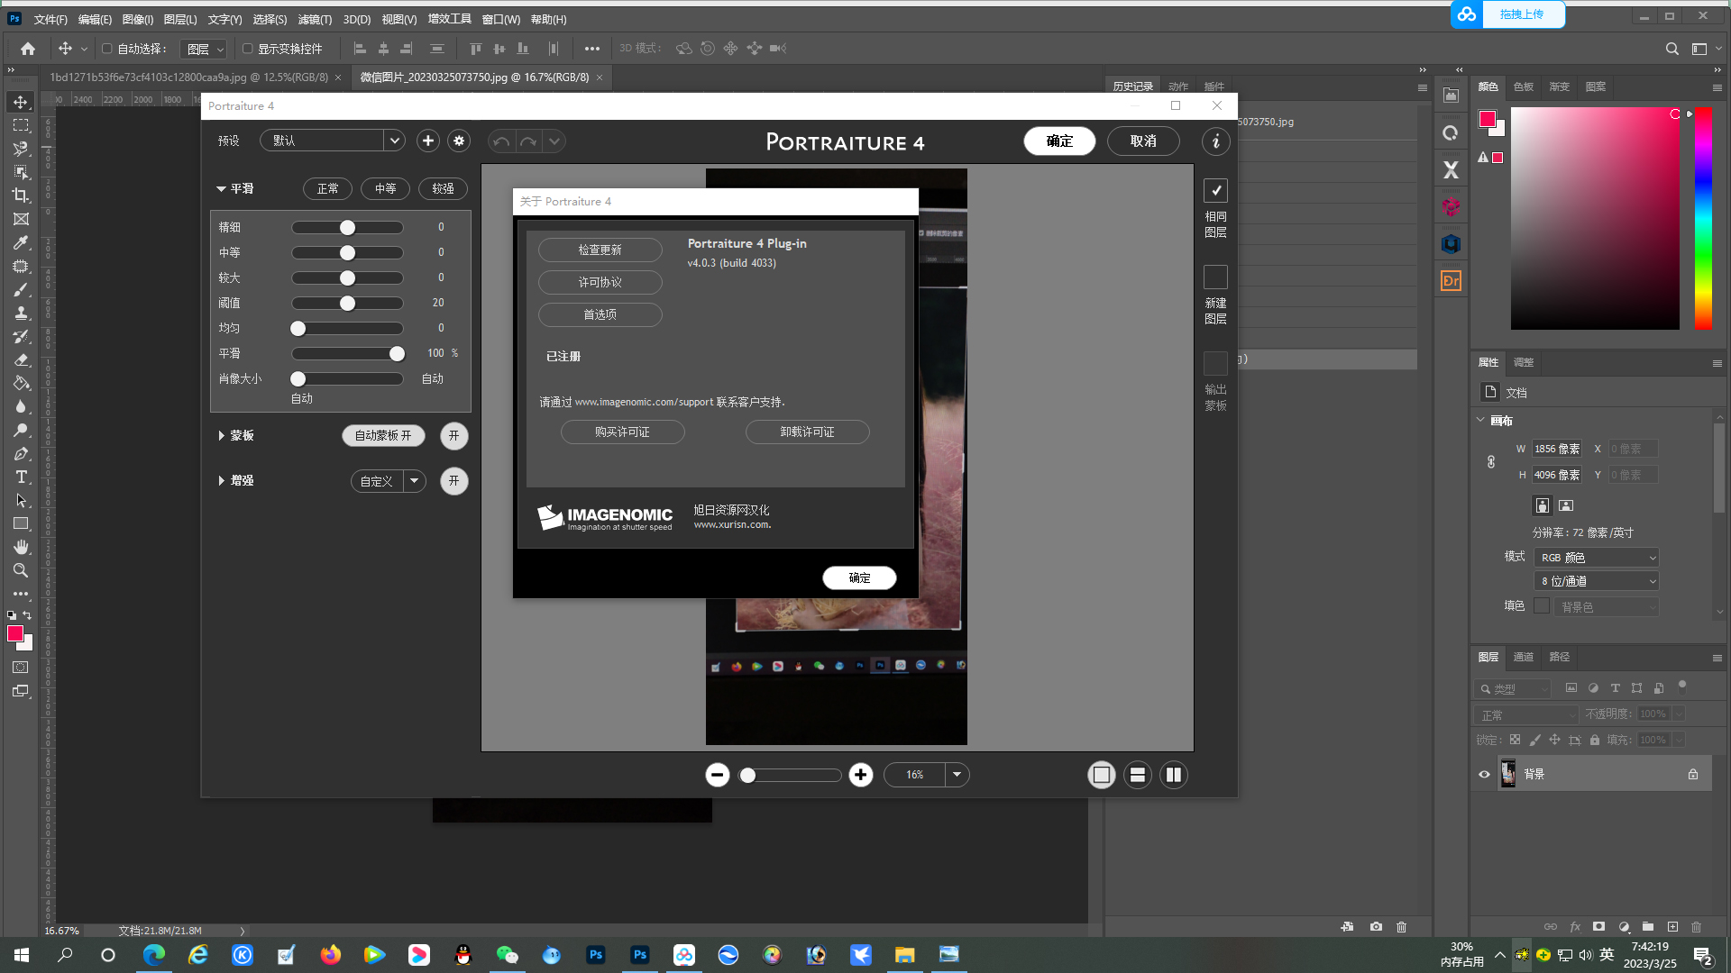Open the Photoshop search icon
Image resolution: width=1731 pixels, height=973 pixels.
(1672, 49)
